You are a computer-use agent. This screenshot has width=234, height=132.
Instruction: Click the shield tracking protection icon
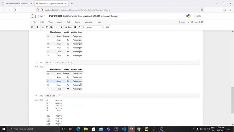pyautogui.click(x=38, y=10)
